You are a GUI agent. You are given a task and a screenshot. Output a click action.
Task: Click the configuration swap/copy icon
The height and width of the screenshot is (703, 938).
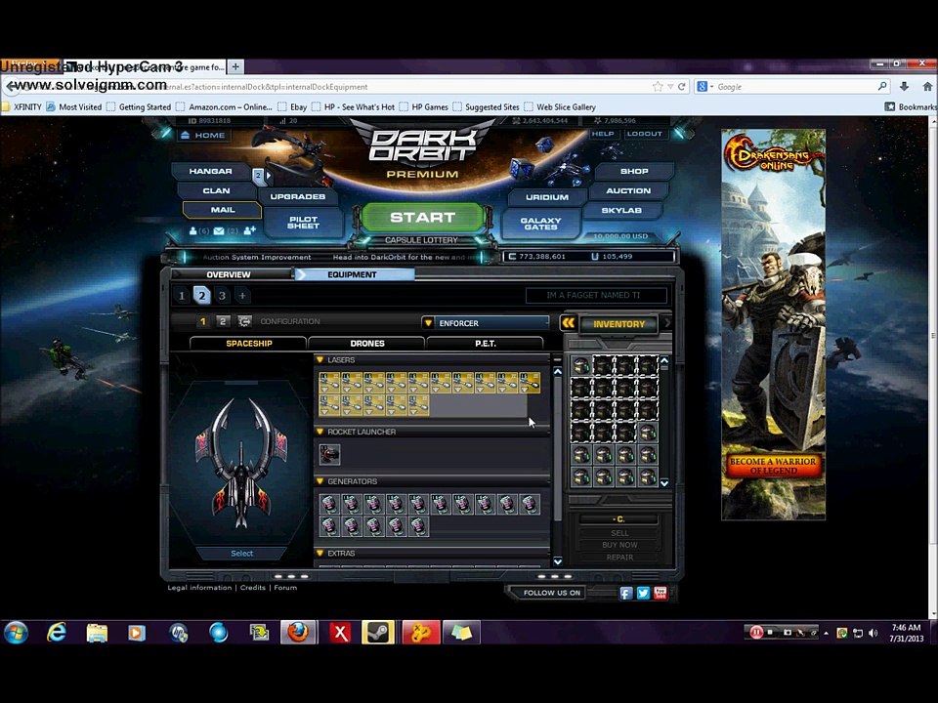click(244, 321)
